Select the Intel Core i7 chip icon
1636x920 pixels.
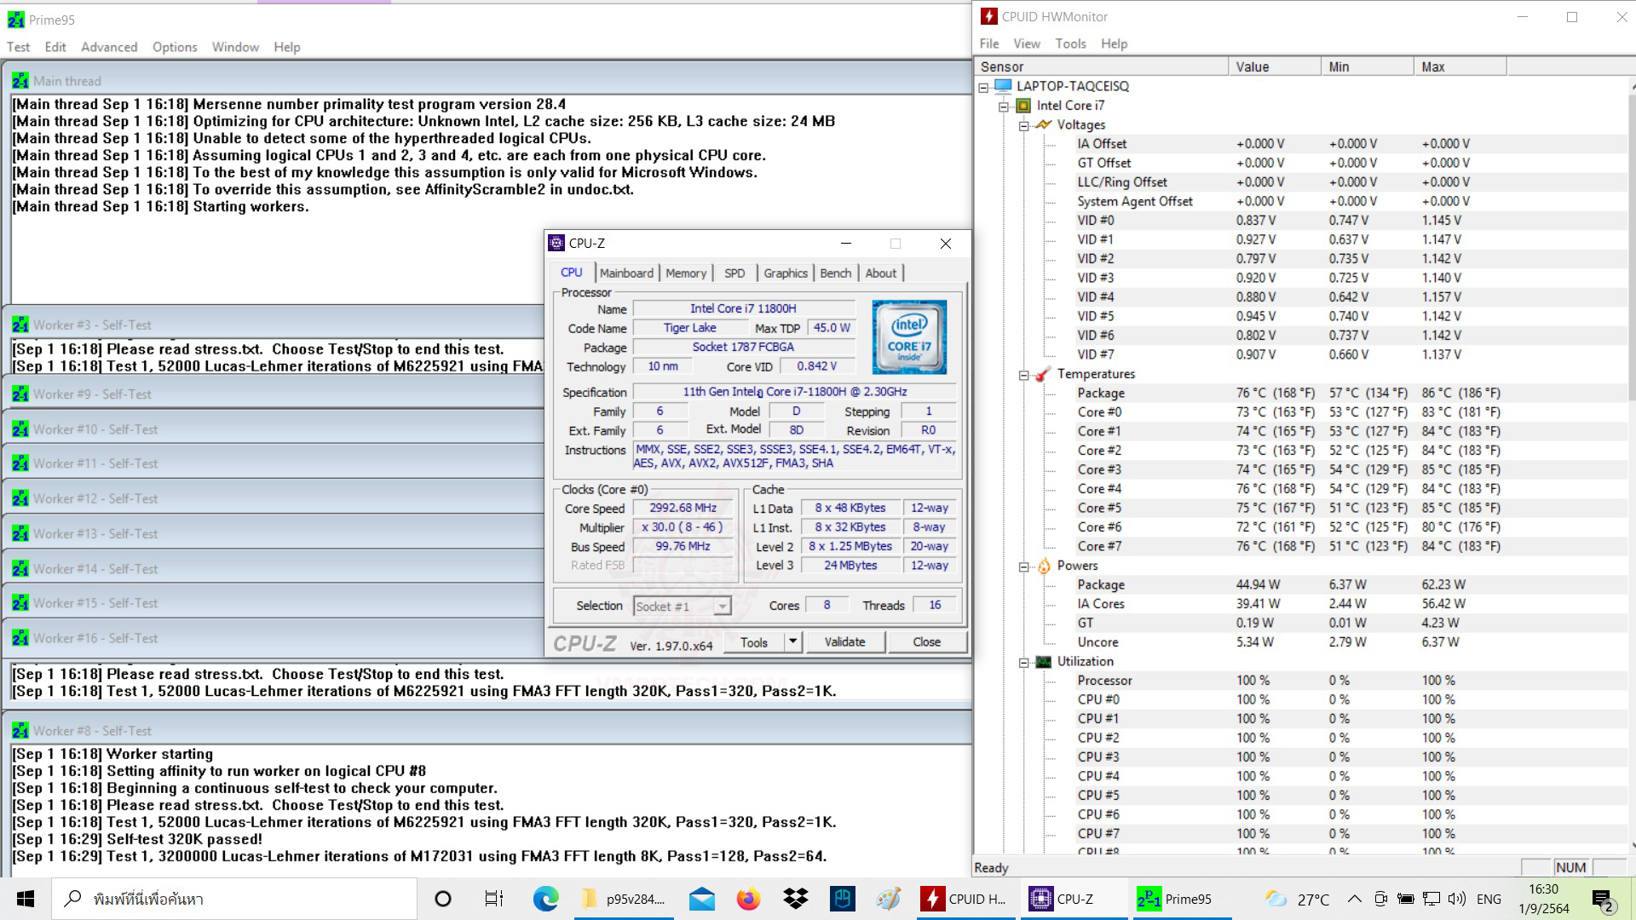coord(1022,105)
